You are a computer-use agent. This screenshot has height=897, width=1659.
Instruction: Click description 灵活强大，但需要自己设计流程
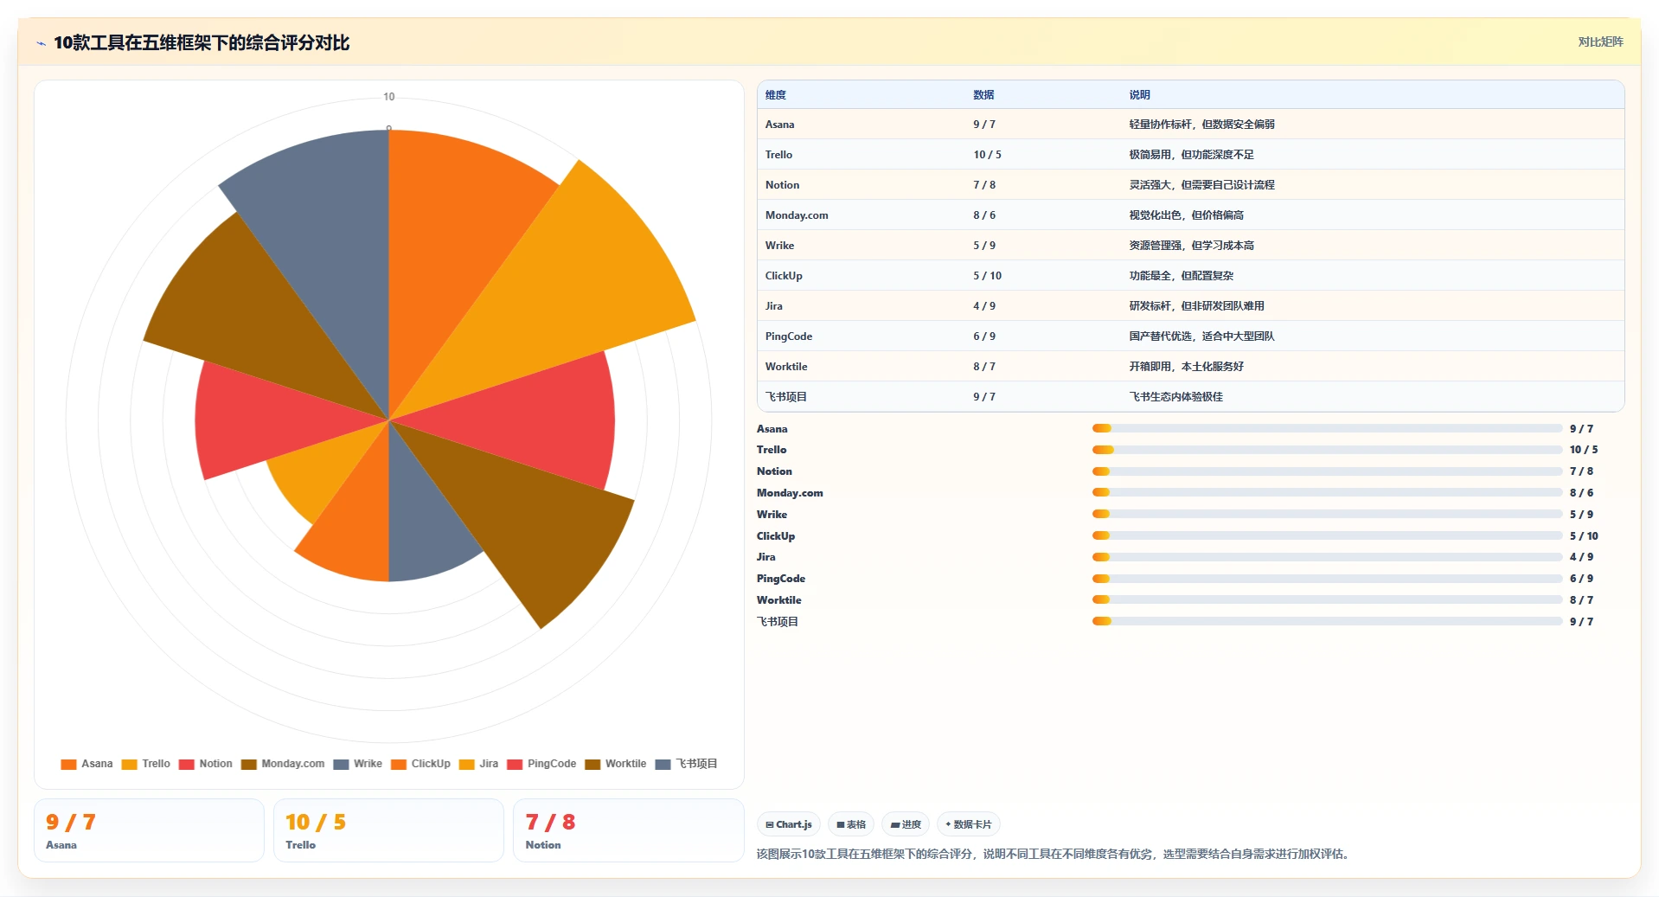click(x=1201, y=185)
